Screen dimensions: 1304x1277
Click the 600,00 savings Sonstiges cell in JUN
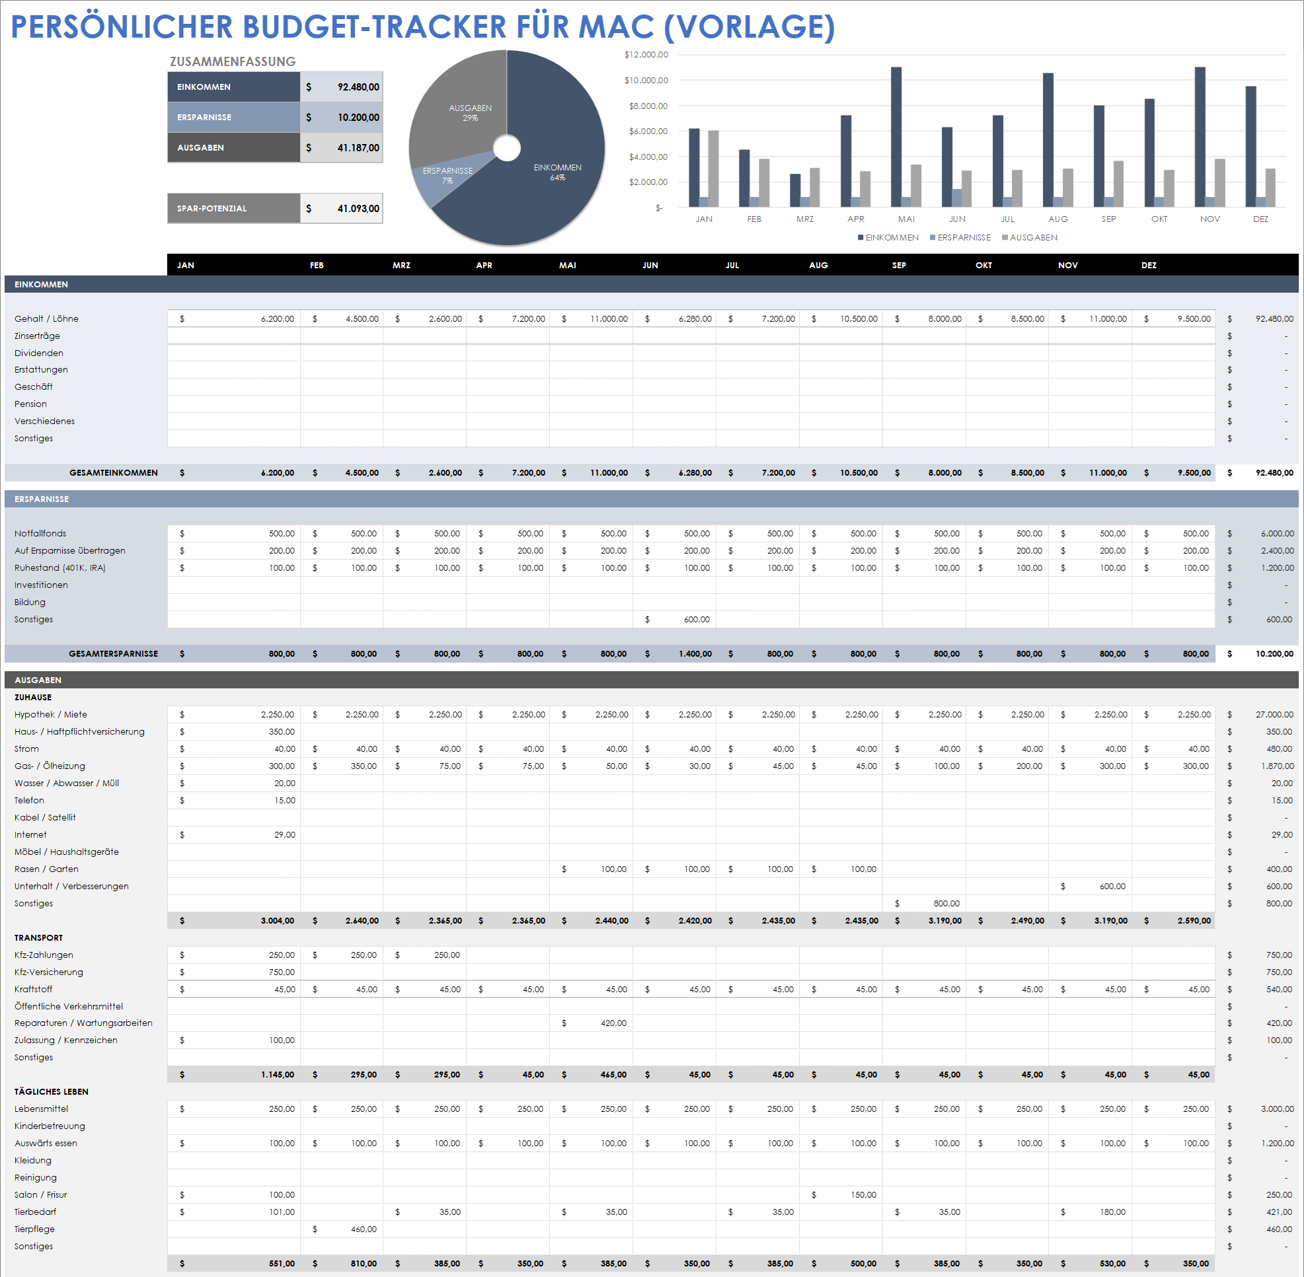(x=674, y=620)
